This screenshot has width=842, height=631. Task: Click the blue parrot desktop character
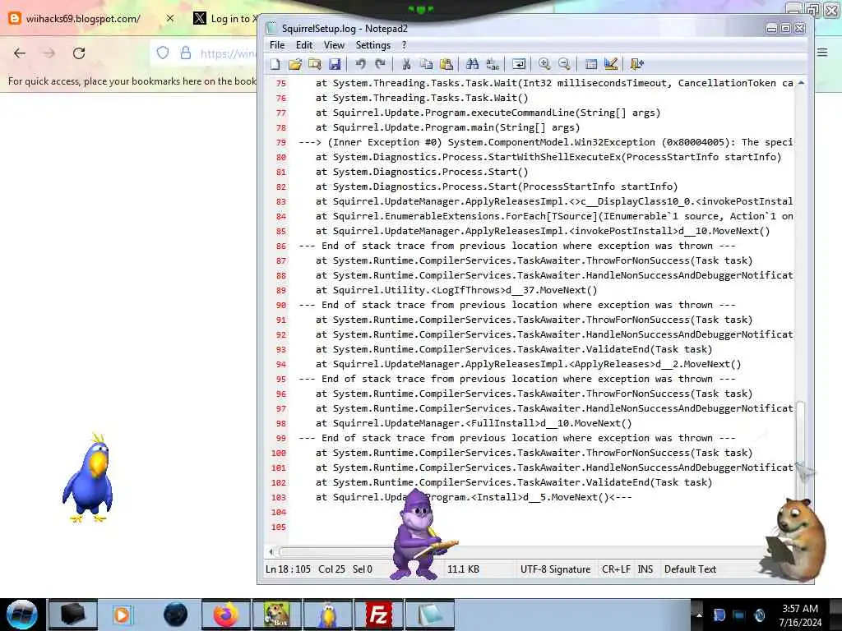coord(88,477)
